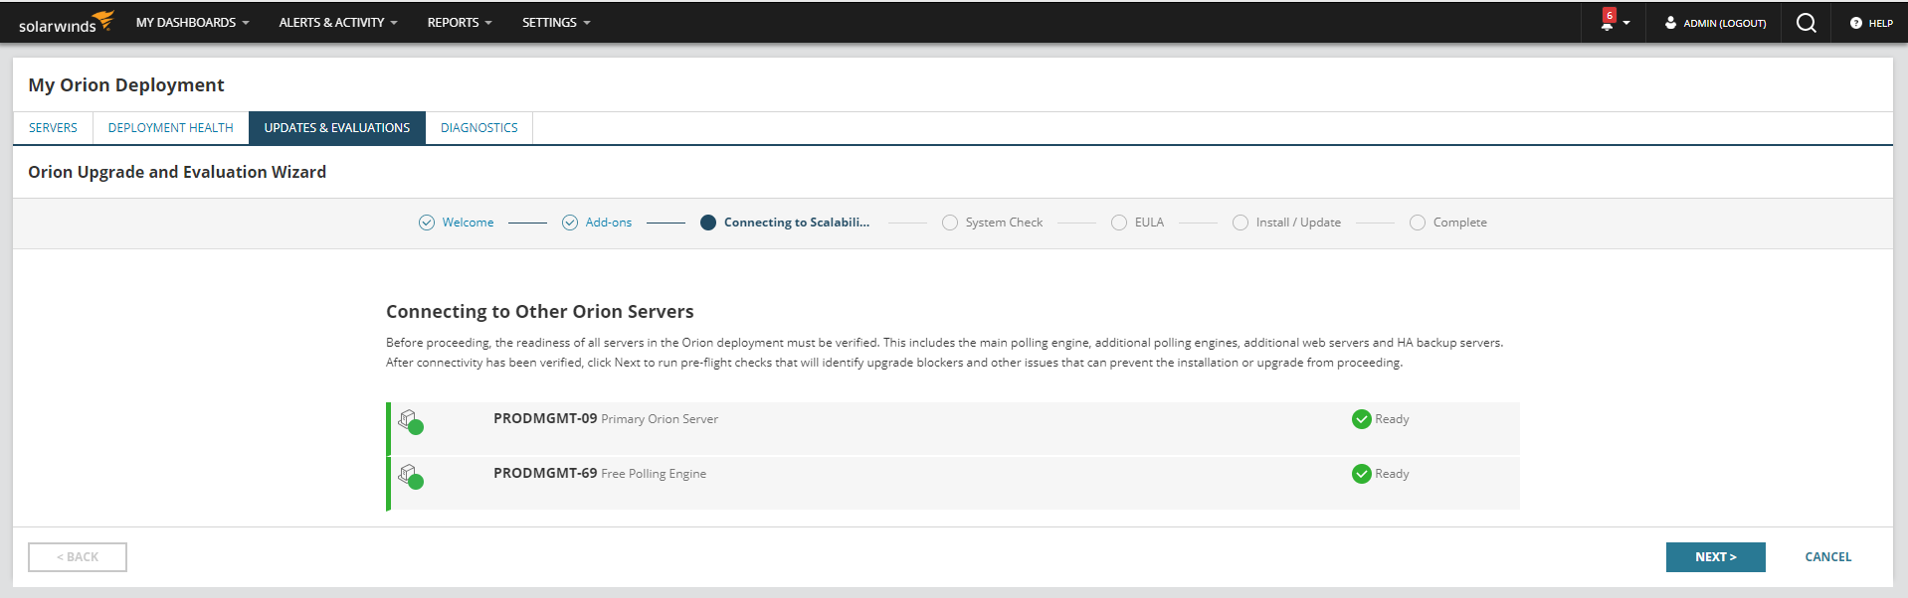Click the search magnifier icon
Viewport: 1908px width, 598px height.
tap(1807, 23)
